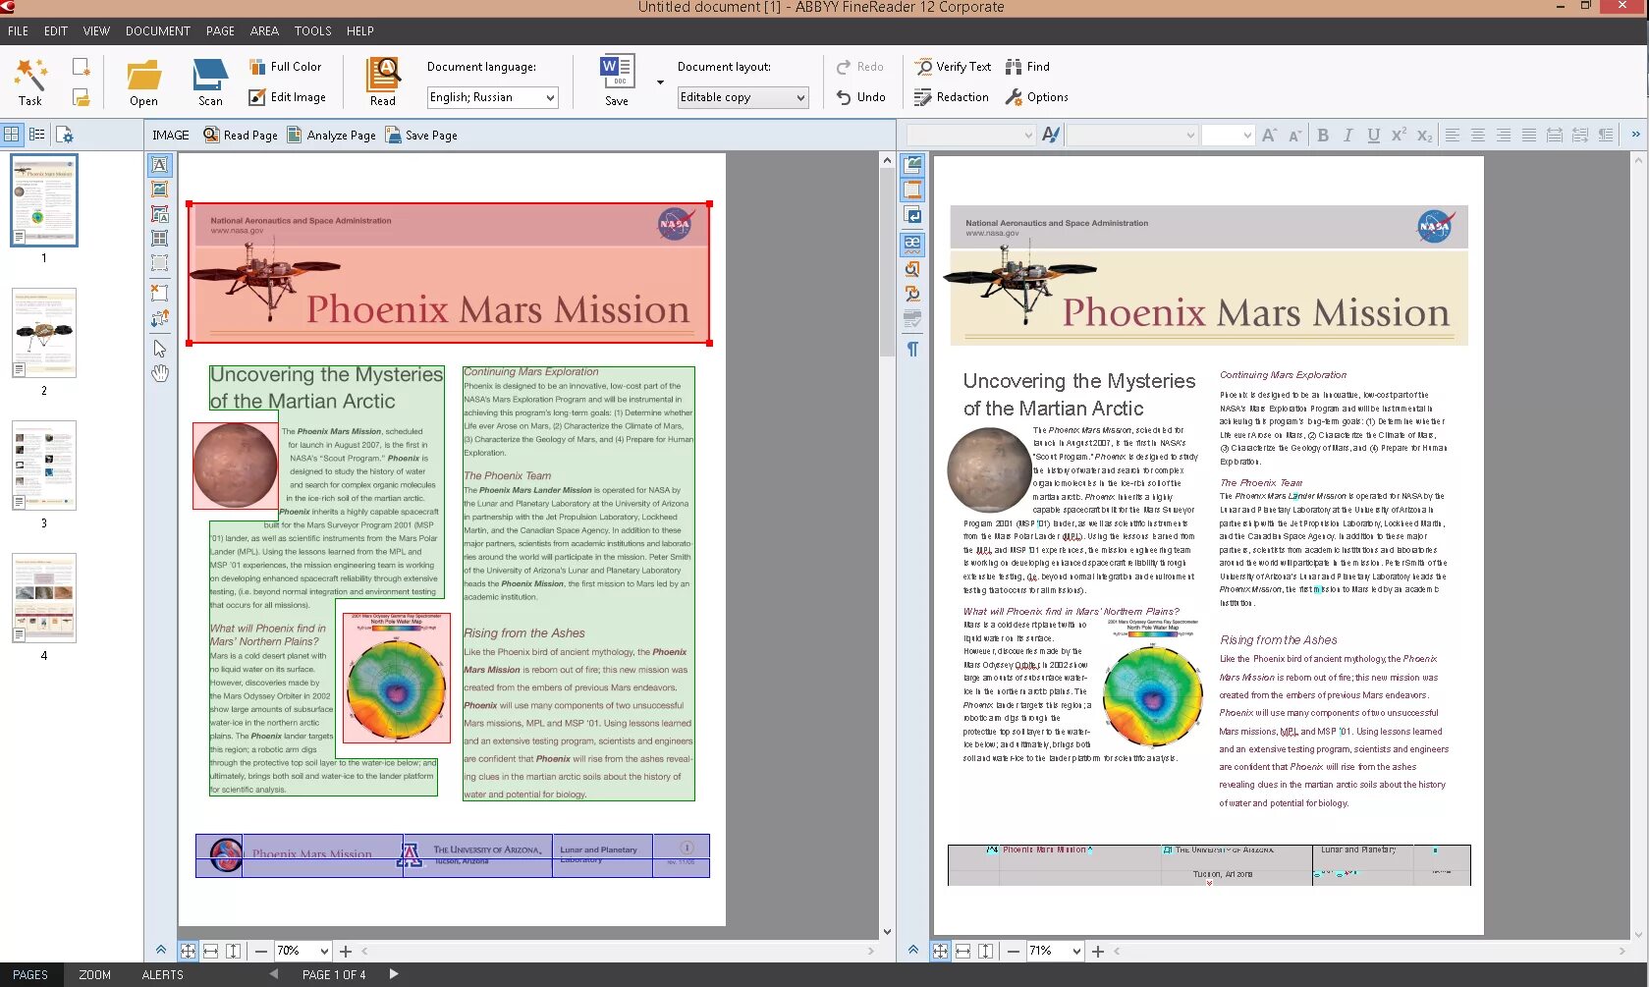Select the Draw Table Area tool
The image size is (1649, 987).
159,238
